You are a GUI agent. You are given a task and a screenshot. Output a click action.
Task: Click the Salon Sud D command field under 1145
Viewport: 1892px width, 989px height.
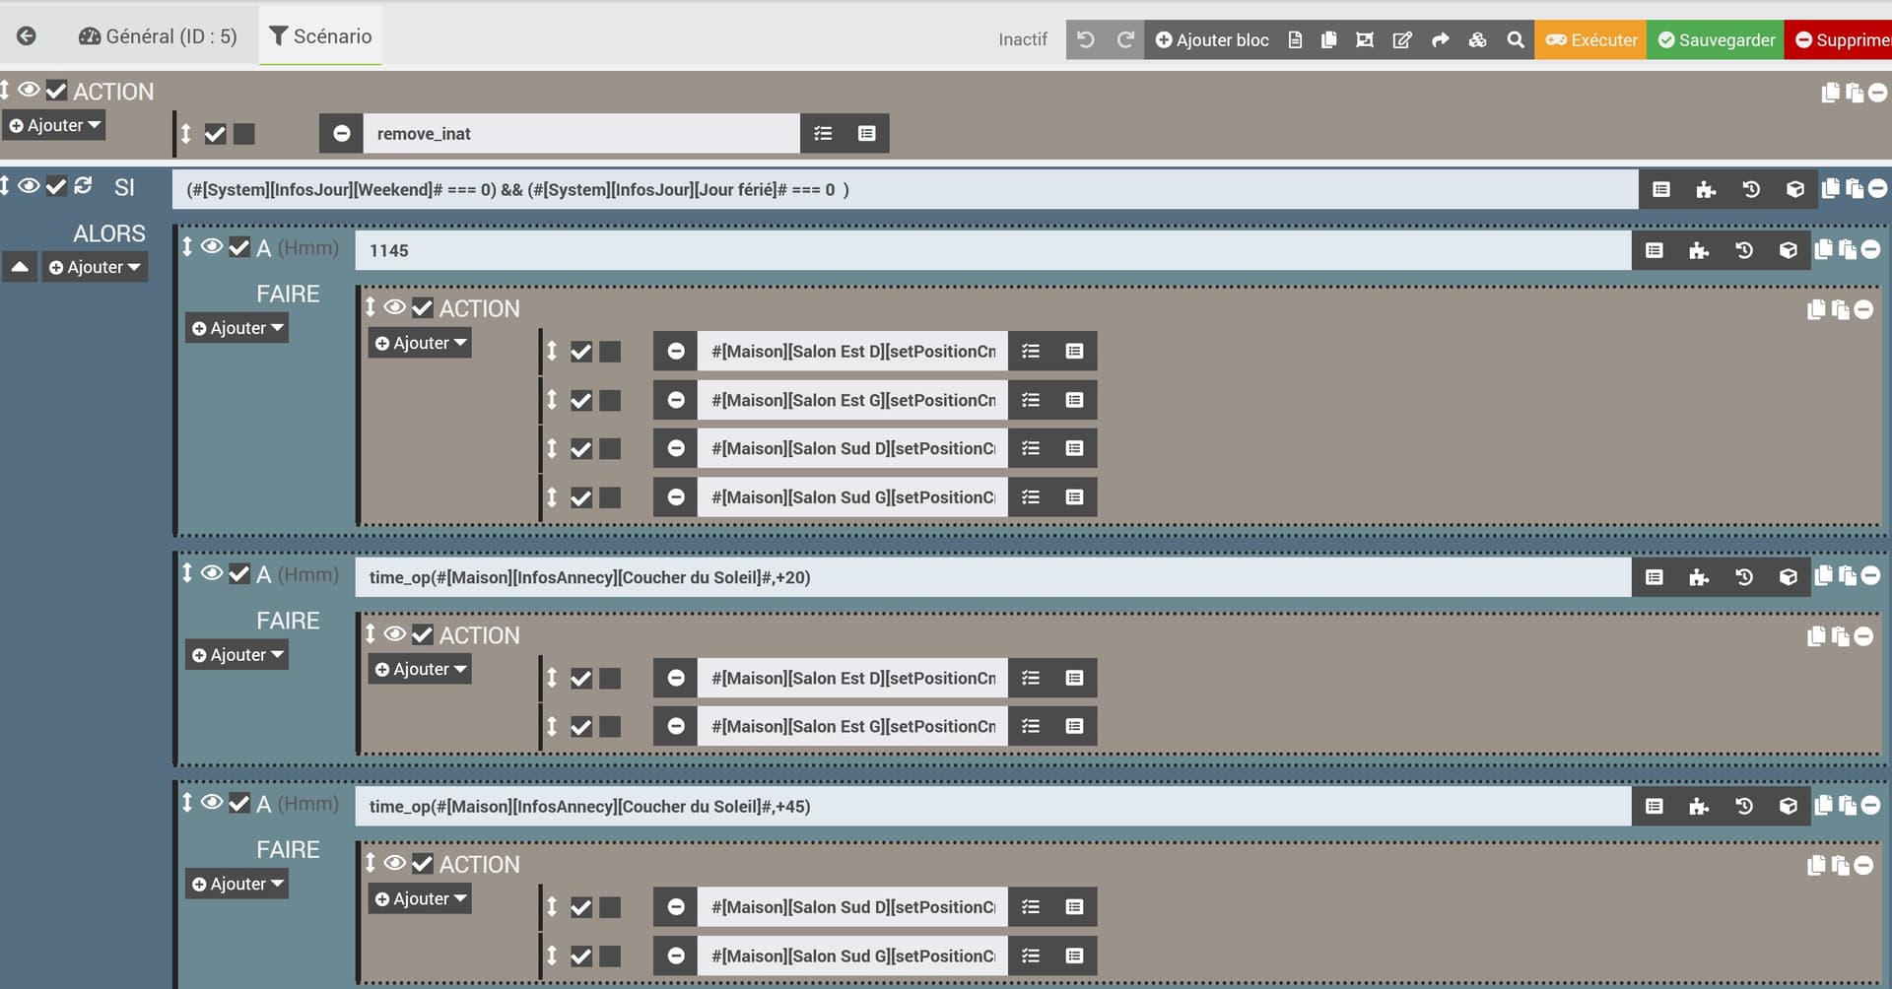[852, 448]
